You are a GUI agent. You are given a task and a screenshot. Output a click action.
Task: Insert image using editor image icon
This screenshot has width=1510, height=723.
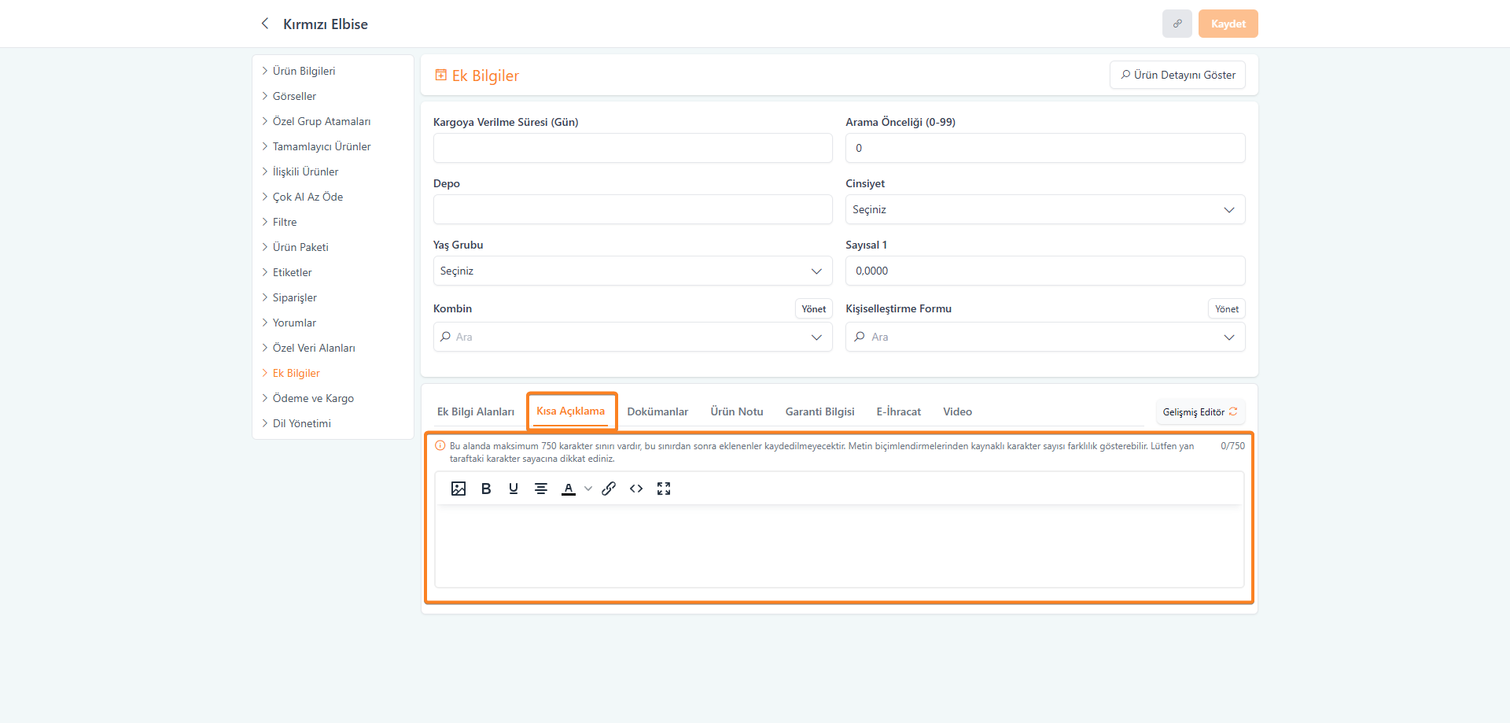459,489
